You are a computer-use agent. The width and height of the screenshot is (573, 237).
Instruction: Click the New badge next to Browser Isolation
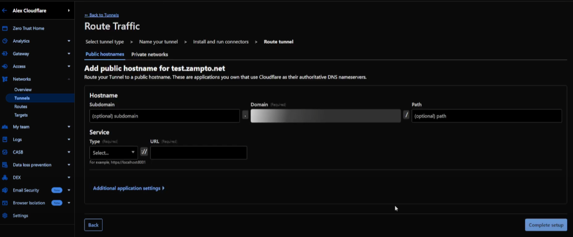(x=57, y=203)
